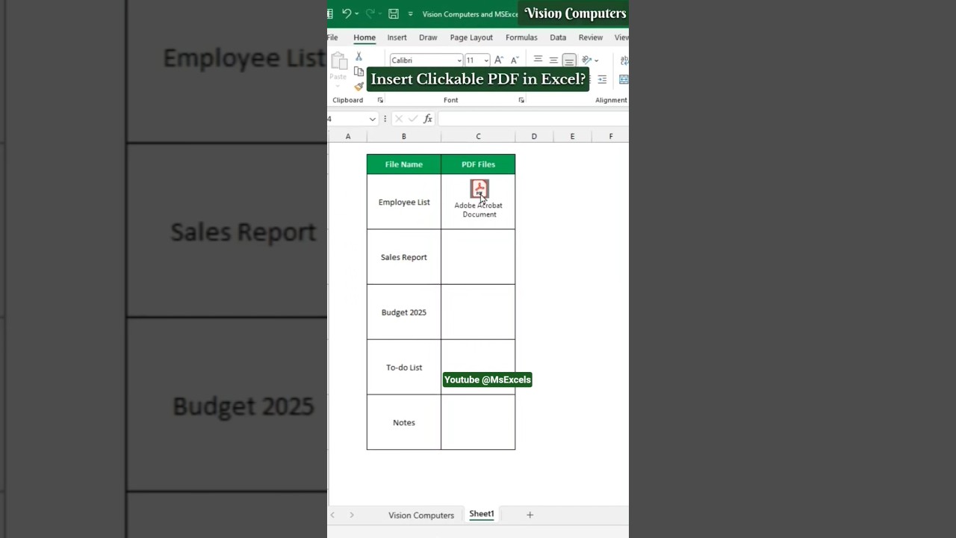Expand the Name Box dropdown arrow
Image resolution: width=956 pixels, height=538 pixels.
[372, 119]
